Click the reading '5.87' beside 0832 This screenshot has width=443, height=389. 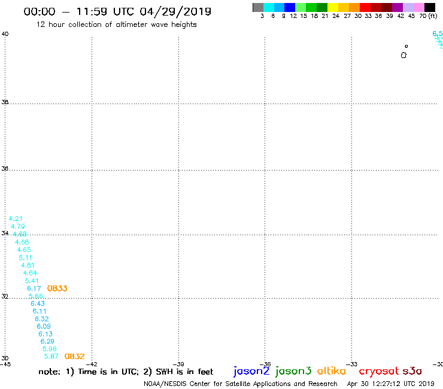point(51,356)
